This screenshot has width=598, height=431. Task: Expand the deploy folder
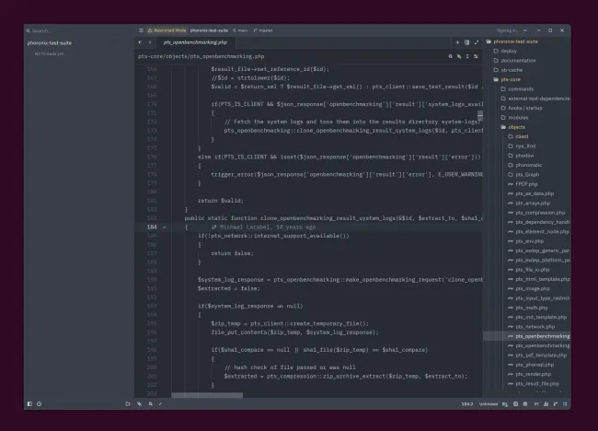point(505,51)
